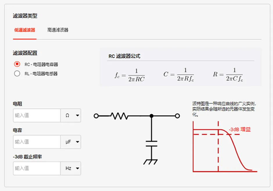273x191 pixels.
Task: Click the junction dot in the circuit diagram
Action: pyautogui.click(x=151, y=116)
